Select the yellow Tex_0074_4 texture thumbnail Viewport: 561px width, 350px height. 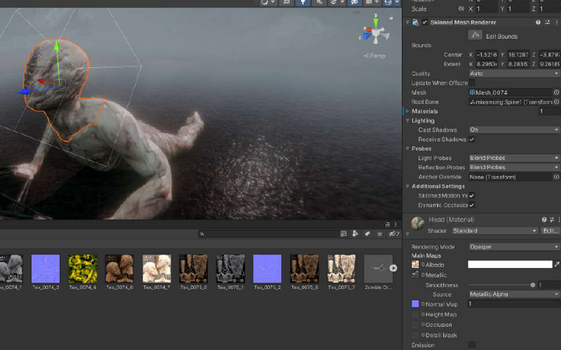83,268
